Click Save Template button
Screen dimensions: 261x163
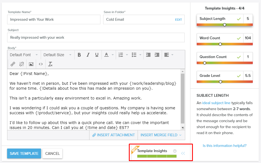(24, 153)
